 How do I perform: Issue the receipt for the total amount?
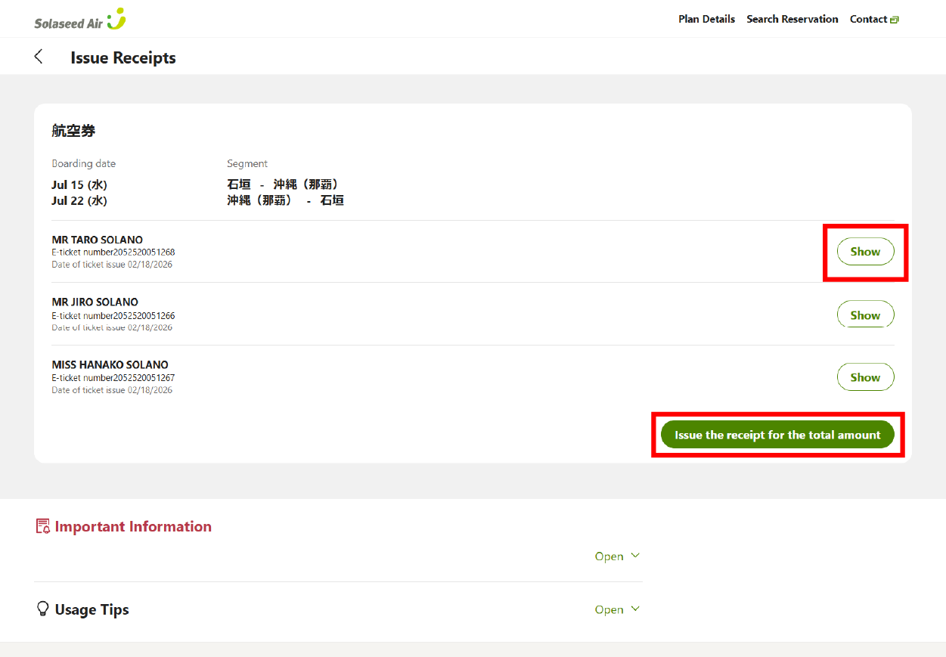pyautogui.click(x=777, y=435)
